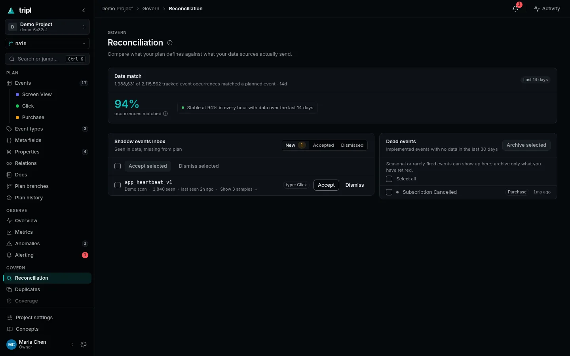
Task: Collapse the sidebar with the chevron icon
Action: pyautogui.click(x=84, y=10)
